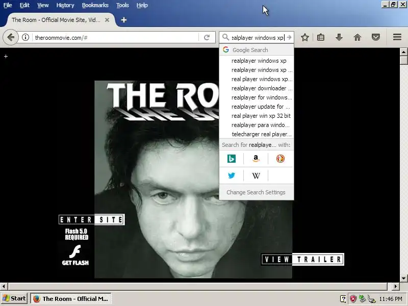
Task: Click the Google Search header icon
Action: tap(226, 49)
